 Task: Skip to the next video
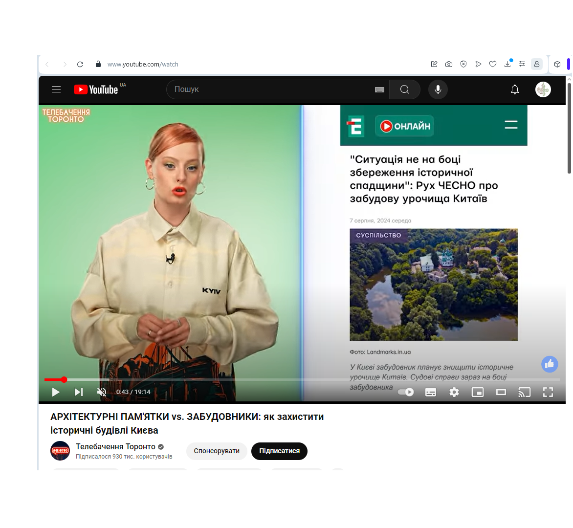click(79, 392)
